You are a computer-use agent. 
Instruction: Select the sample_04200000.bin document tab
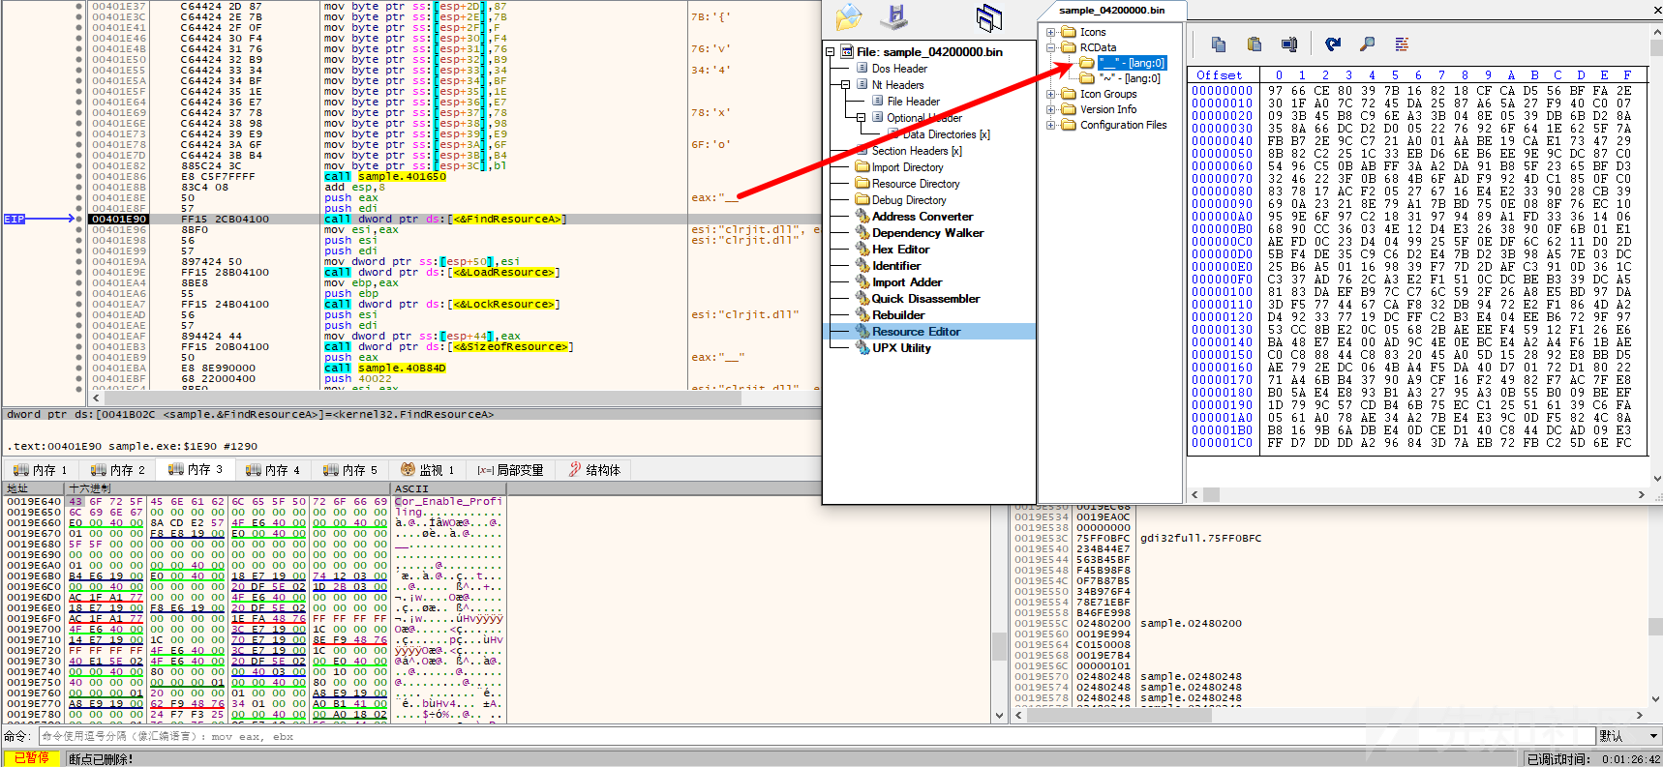click(x=1111, y=10)
